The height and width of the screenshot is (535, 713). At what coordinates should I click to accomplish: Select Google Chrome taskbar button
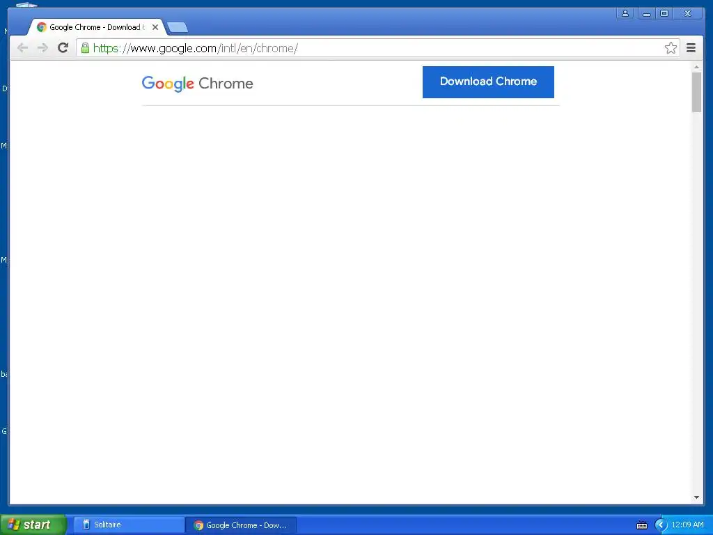pyautogui.click(x=241, y=525)
